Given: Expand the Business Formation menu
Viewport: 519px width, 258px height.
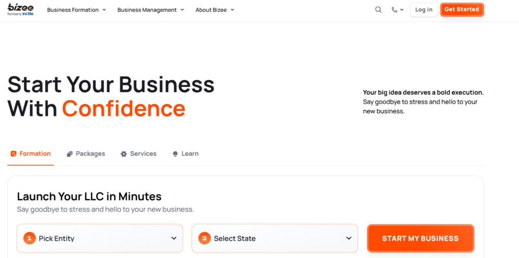Looking at the screenshot, I should pyautogui.click(x=77, y=10).
